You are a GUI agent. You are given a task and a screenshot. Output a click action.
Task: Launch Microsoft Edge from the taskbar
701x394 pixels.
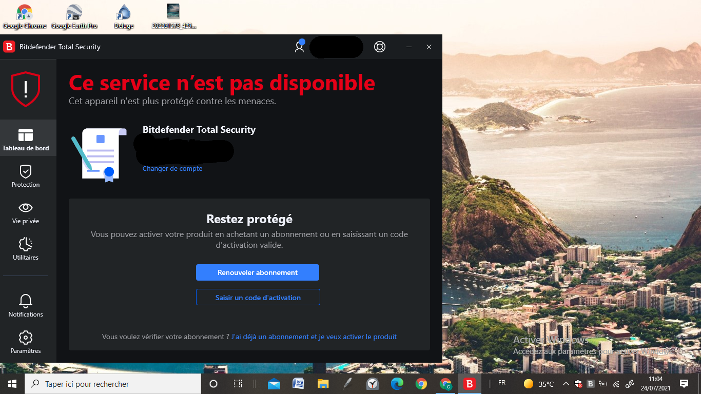tap(397, 384)
